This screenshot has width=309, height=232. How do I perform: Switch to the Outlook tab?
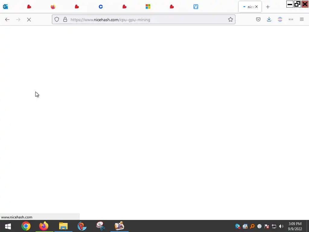click(x=5, y=7)
